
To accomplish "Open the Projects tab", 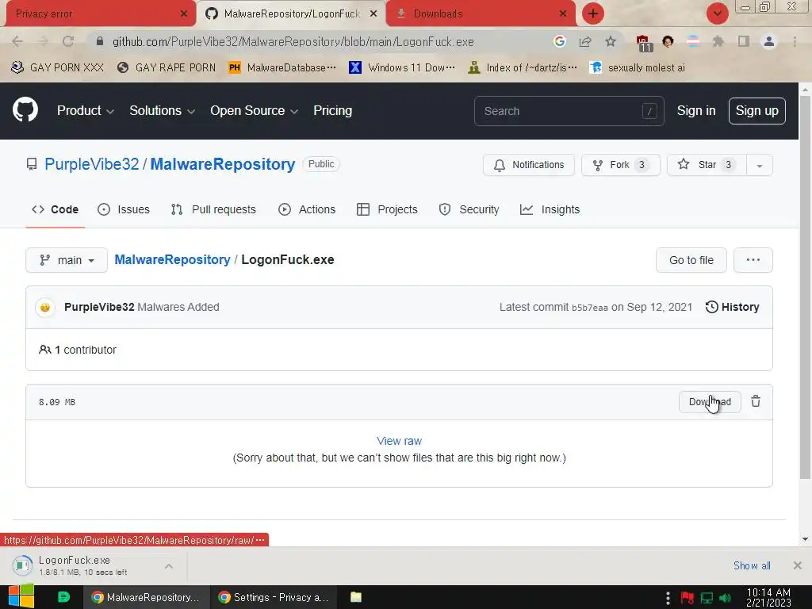I will coord(387,209).
